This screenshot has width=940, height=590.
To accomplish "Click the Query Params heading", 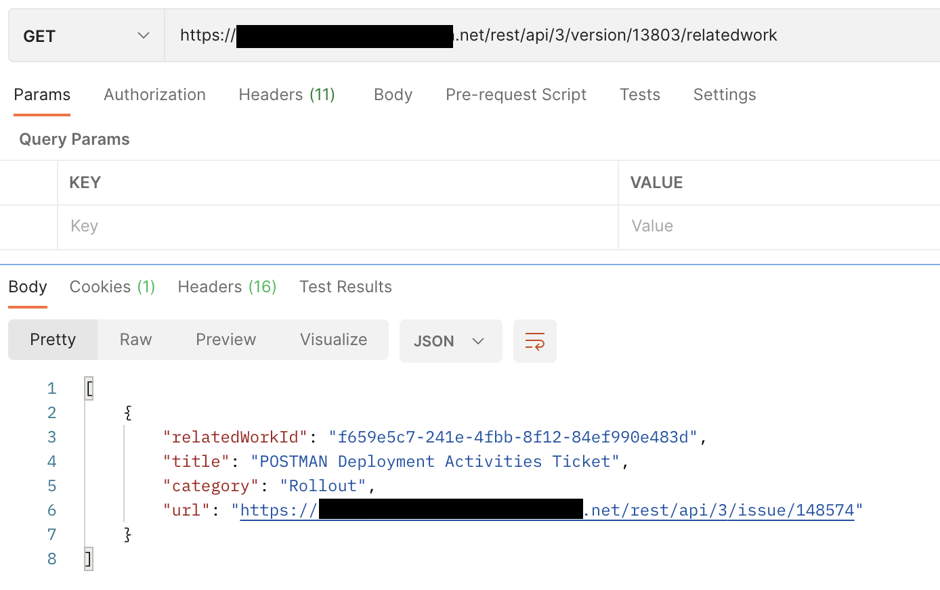I will pyautogui.click(x=74, y=139).
